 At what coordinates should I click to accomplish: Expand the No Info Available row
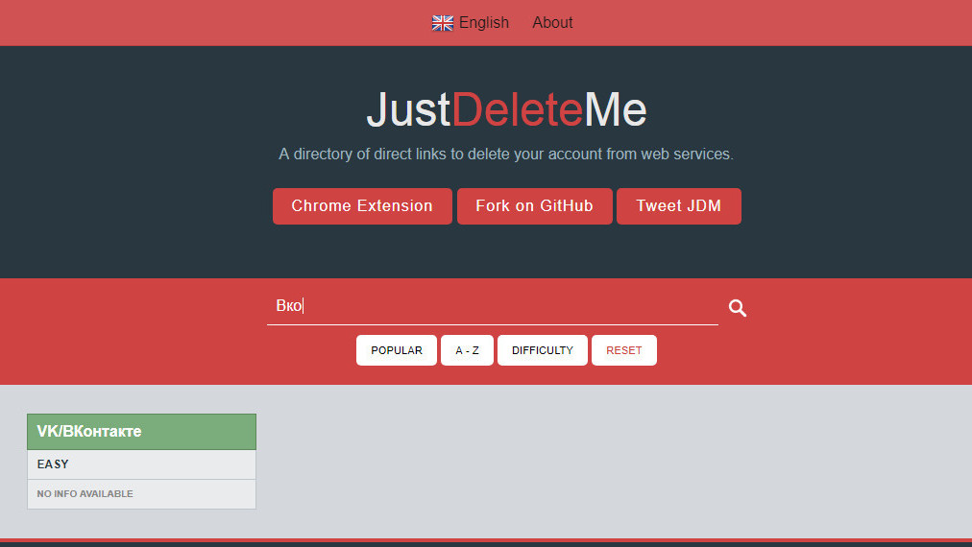(141, 494)
